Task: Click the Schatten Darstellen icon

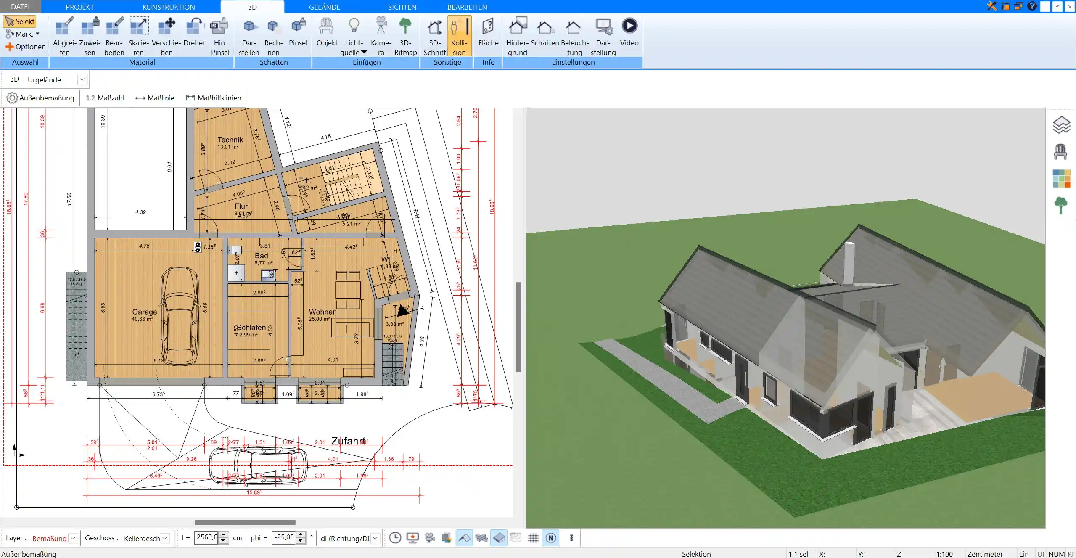Action: coord(249,36)
